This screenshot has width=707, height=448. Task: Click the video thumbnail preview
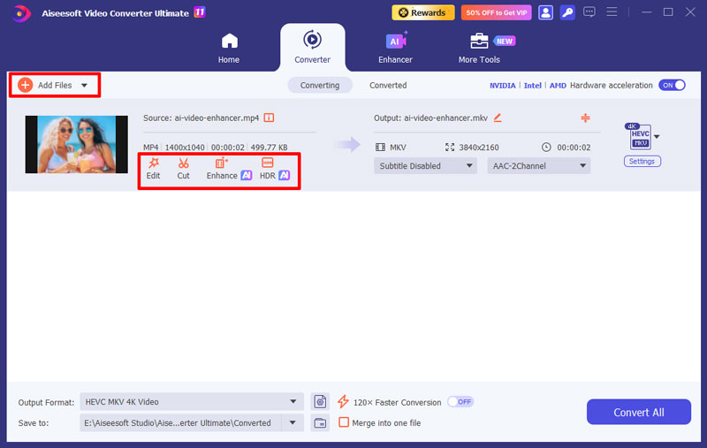(x=76, y=144)
